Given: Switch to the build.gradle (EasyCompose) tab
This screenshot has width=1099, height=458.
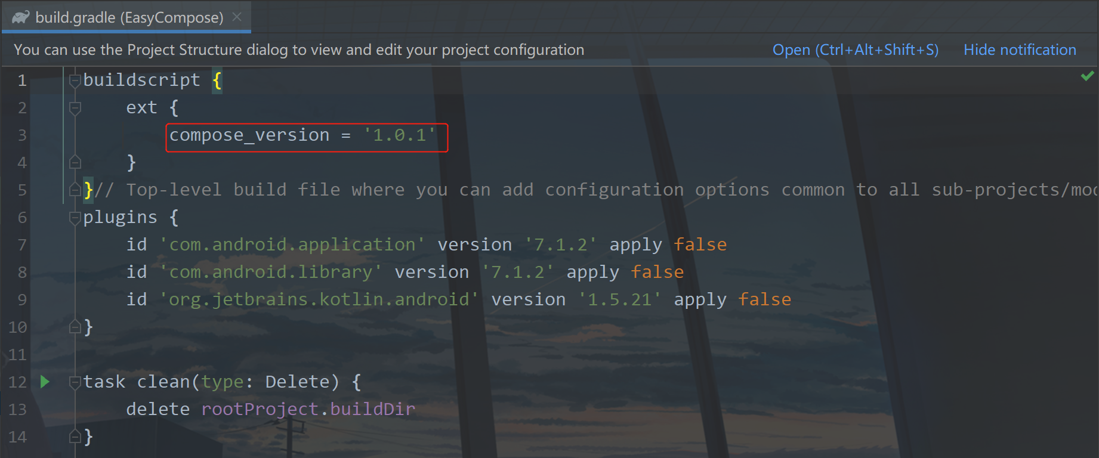Looking at the screenshot, I should (x=126, y=17).
